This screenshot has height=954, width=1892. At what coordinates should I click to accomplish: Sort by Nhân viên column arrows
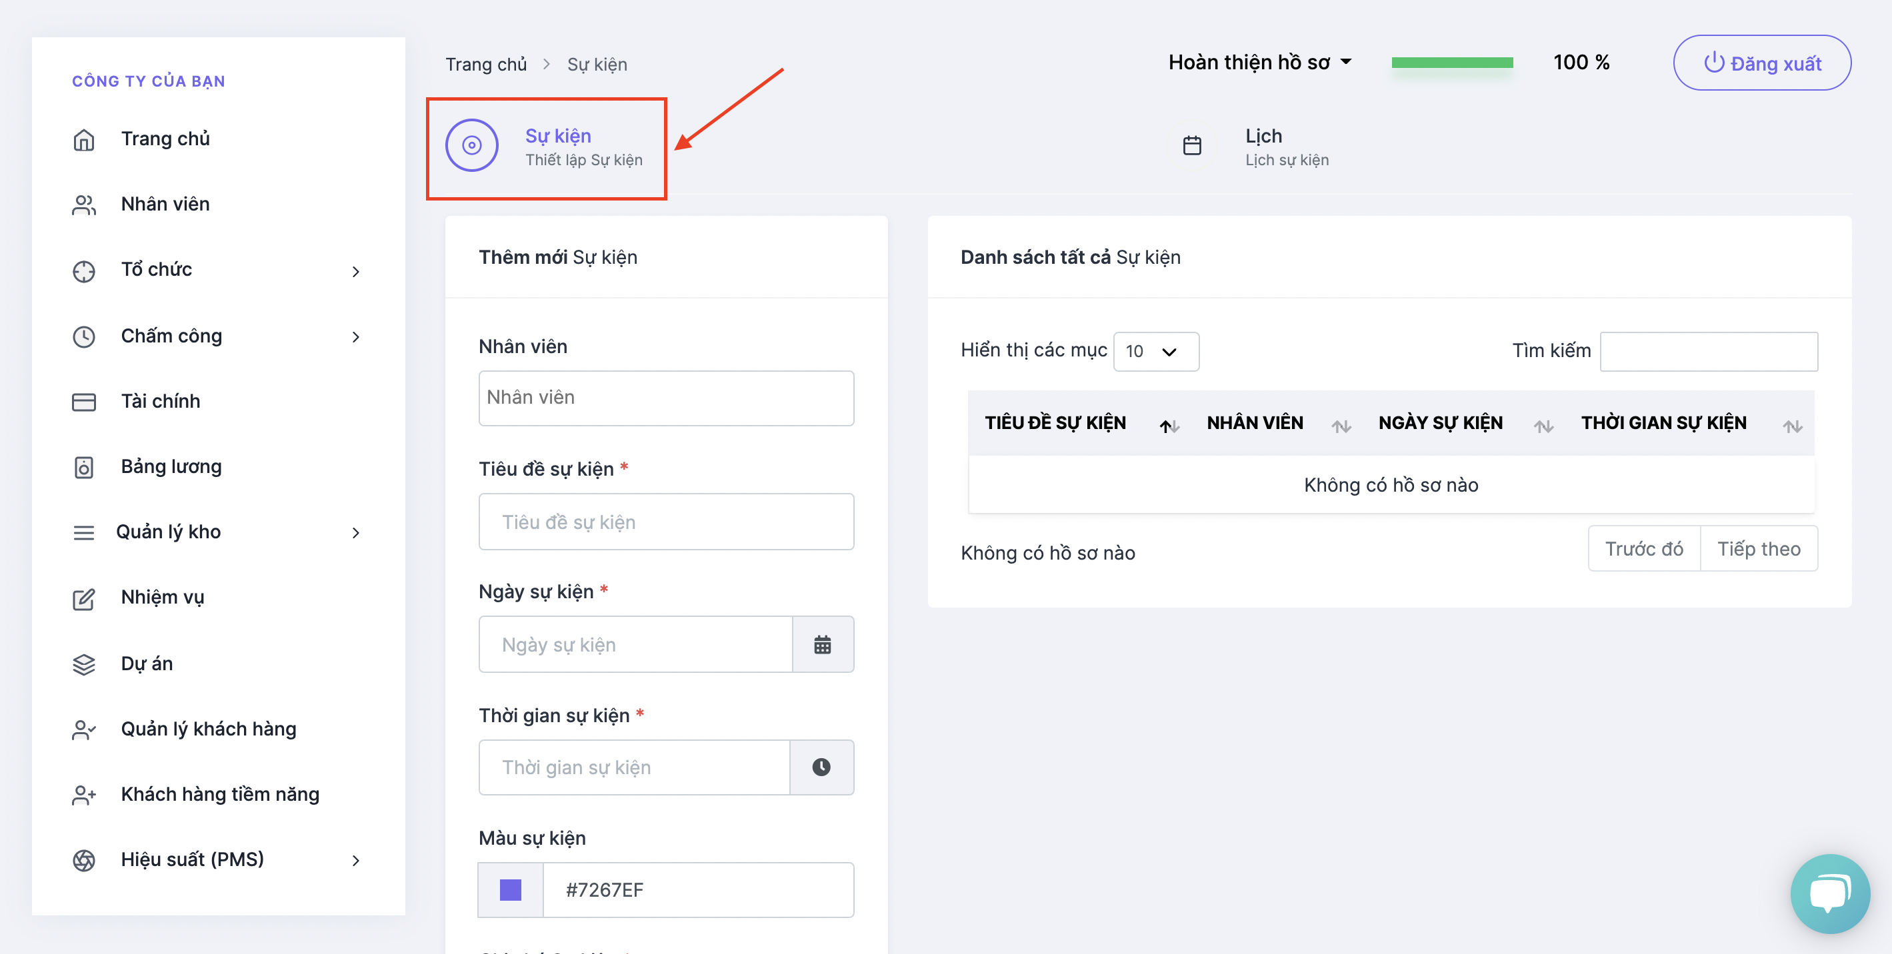(1341, 426)
